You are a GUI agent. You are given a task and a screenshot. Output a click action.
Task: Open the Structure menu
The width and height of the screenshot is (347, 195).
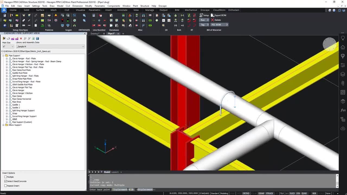coord(145,6)
